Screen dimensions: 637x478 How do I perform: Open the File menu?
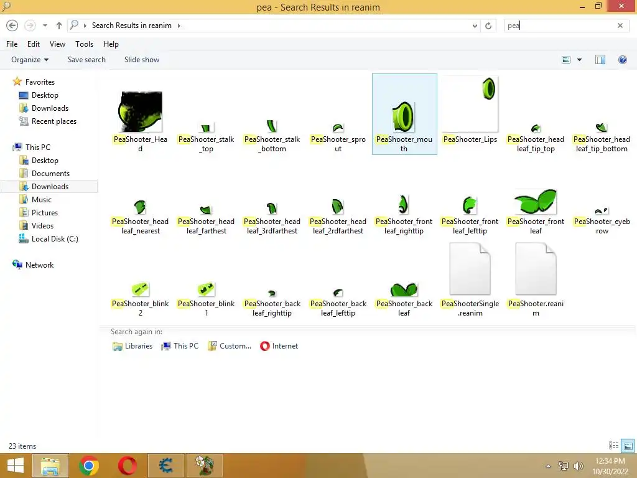pos(12,44)
